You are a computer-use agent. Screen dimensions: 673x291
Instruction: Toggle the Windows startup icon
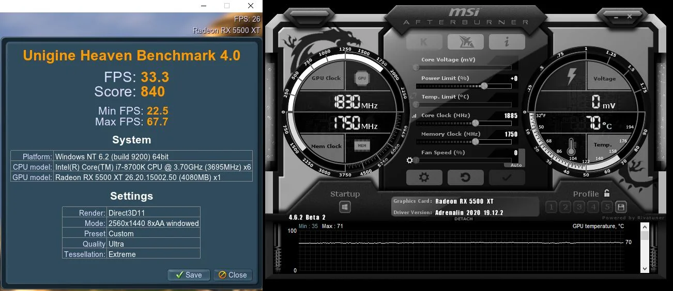click(345, 207)
